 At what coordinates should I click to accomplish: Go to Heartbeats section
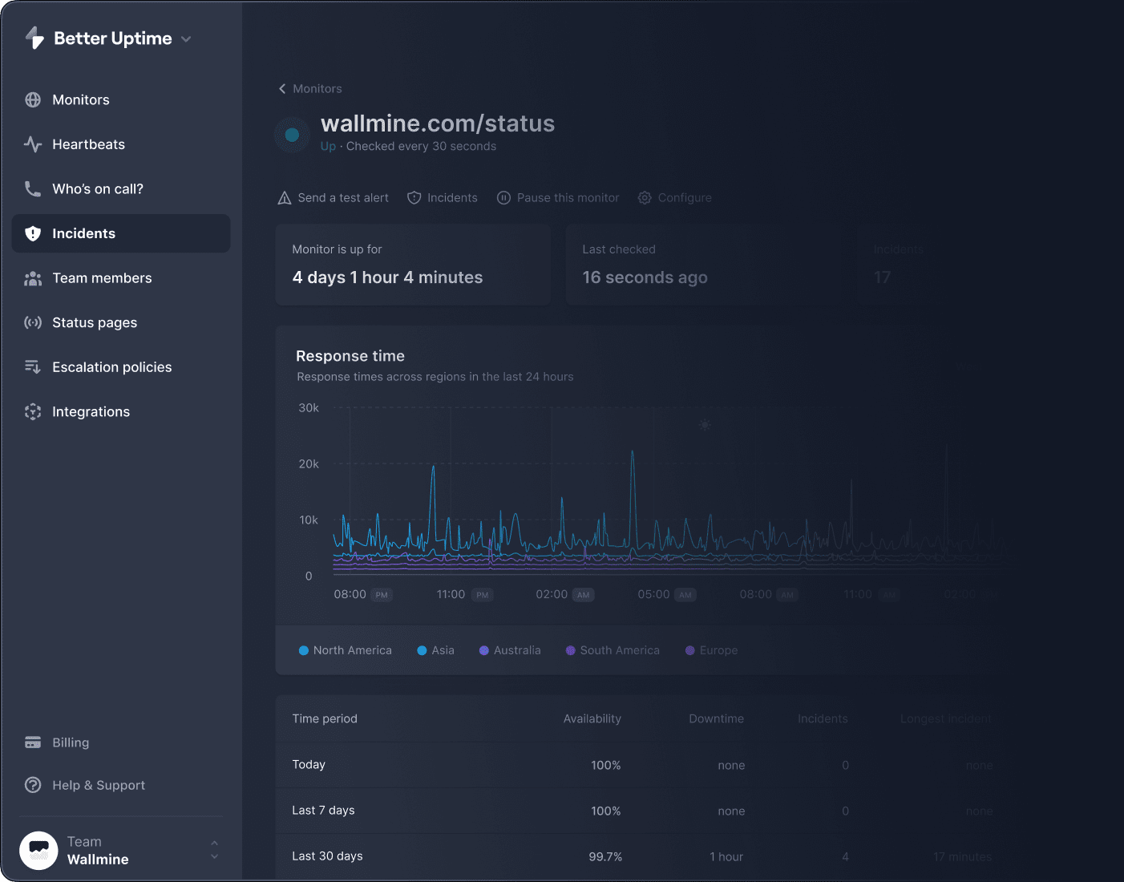[89, 144]
